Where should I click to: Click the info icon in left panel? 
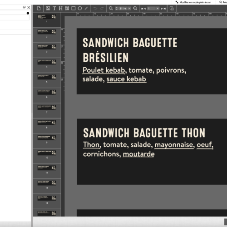point(28,13)
